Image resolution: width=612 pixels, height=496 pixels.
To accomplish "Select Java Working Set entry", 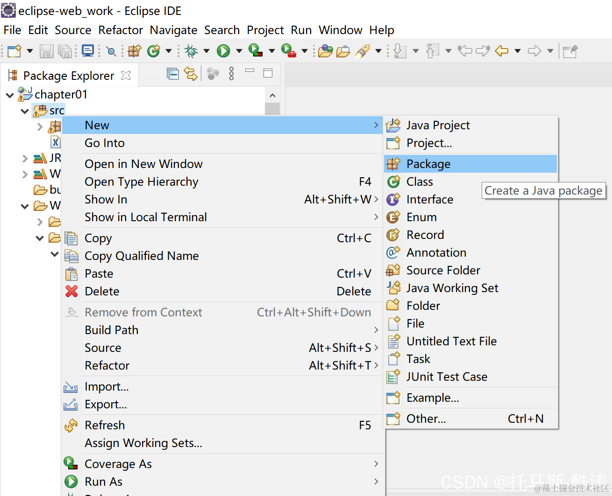I will pyautogui.click(x=470, y=288).
